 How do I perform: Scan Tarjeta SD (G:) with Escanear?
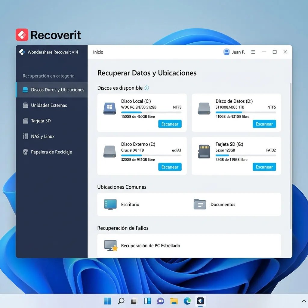[264, 167]
